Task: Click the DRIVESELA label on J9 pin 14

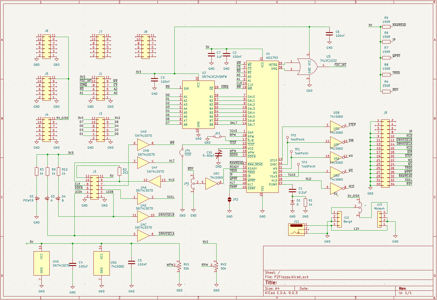Action: tap(404, 144)
